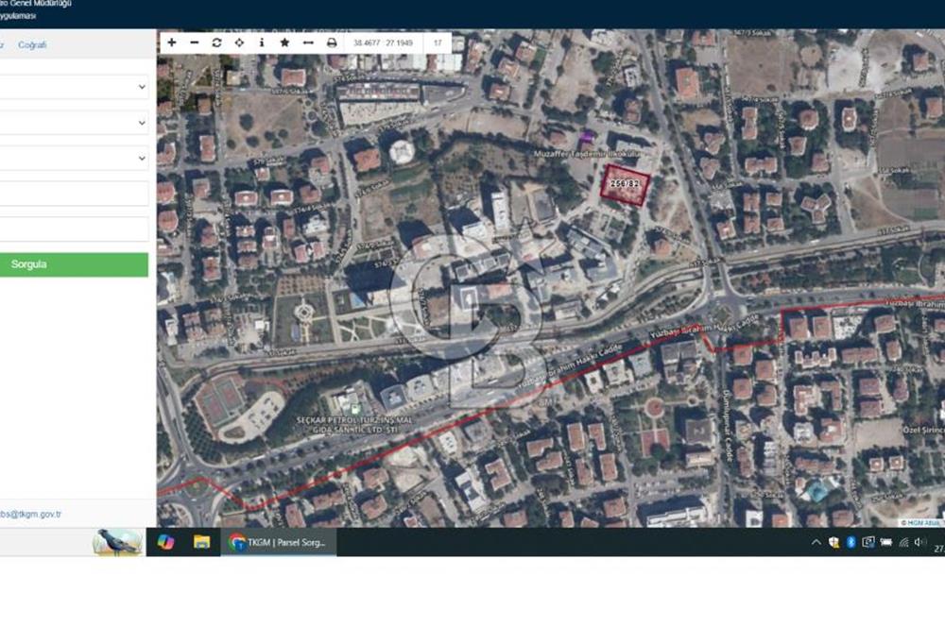Switch to TKGM Parsel Sorgu Chrome window
Viewport: 945px width, 627px height.
(278, 542)
